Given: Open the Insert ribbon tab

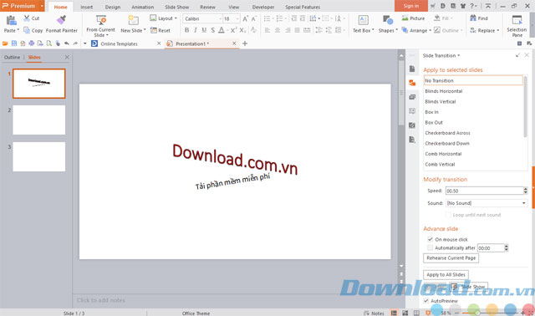Looking at the screenshot, I should [x=87, y=7].
